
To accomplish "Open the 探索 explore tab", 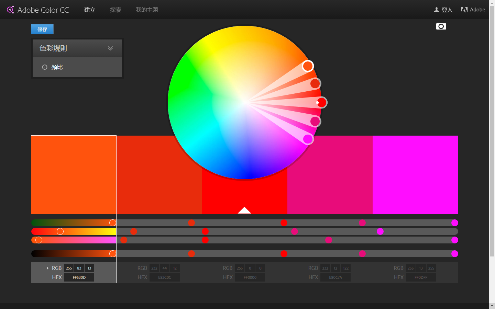I will point(115,10).
